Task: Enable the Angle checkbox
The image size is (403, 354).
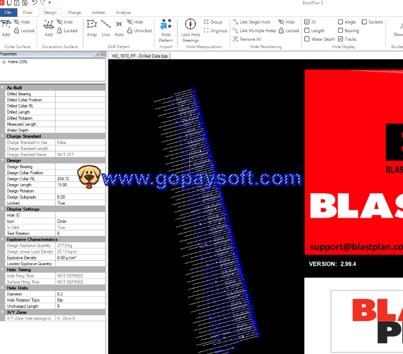Action: [340, 22]
